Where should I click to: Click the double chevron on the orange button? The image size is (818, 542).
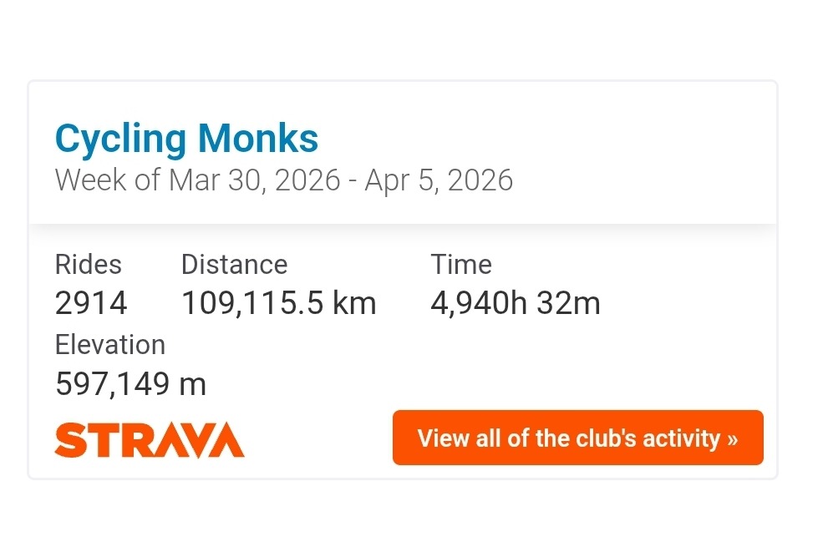[x=732, y=438]
